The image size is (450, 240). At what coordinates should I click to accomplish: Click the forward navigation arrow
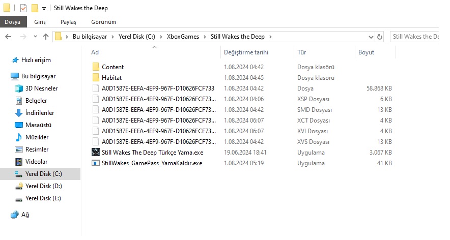[x=23, y=37]
